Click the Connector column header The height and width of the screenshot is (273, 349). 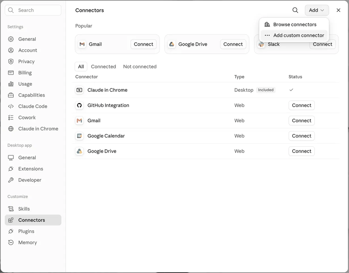coord(87,77)
